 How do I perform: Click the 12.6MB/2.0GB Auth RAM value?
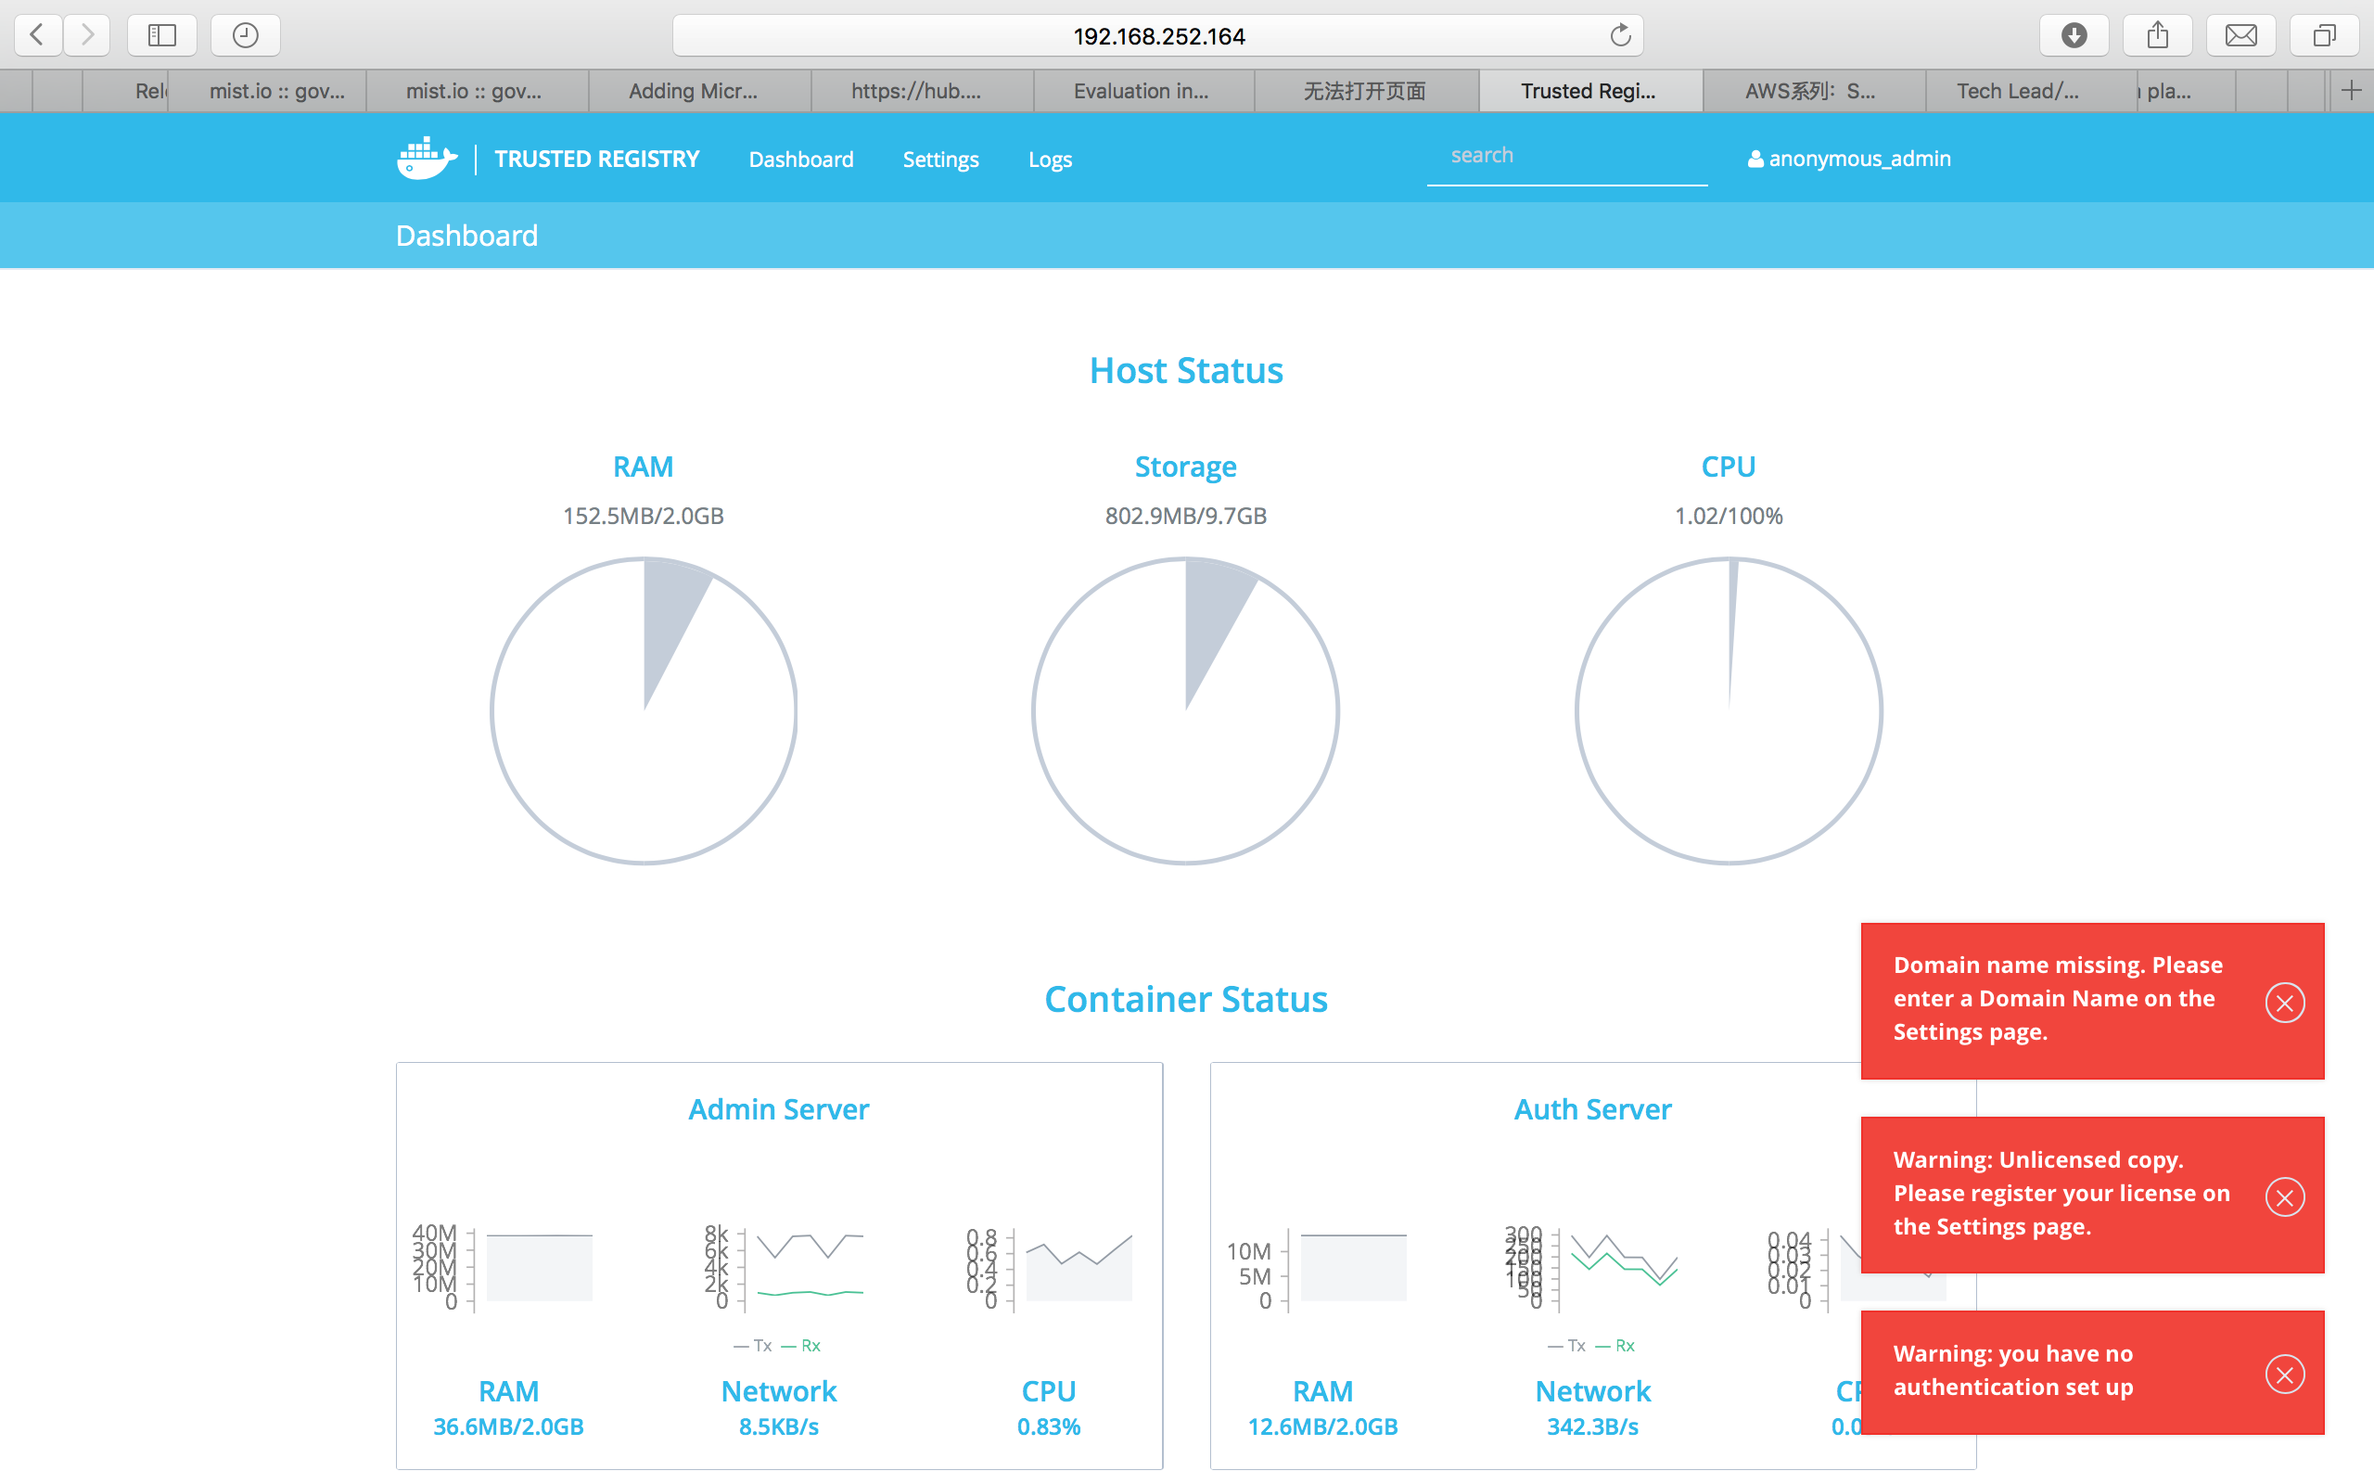[1322, 1426]
